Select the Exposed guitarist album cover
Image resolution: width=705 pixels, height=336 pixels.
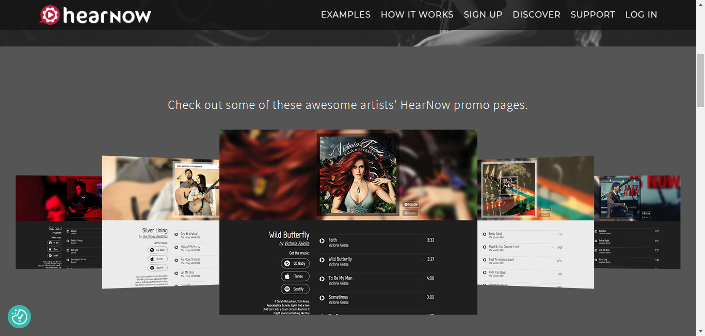tap(84, 199)
